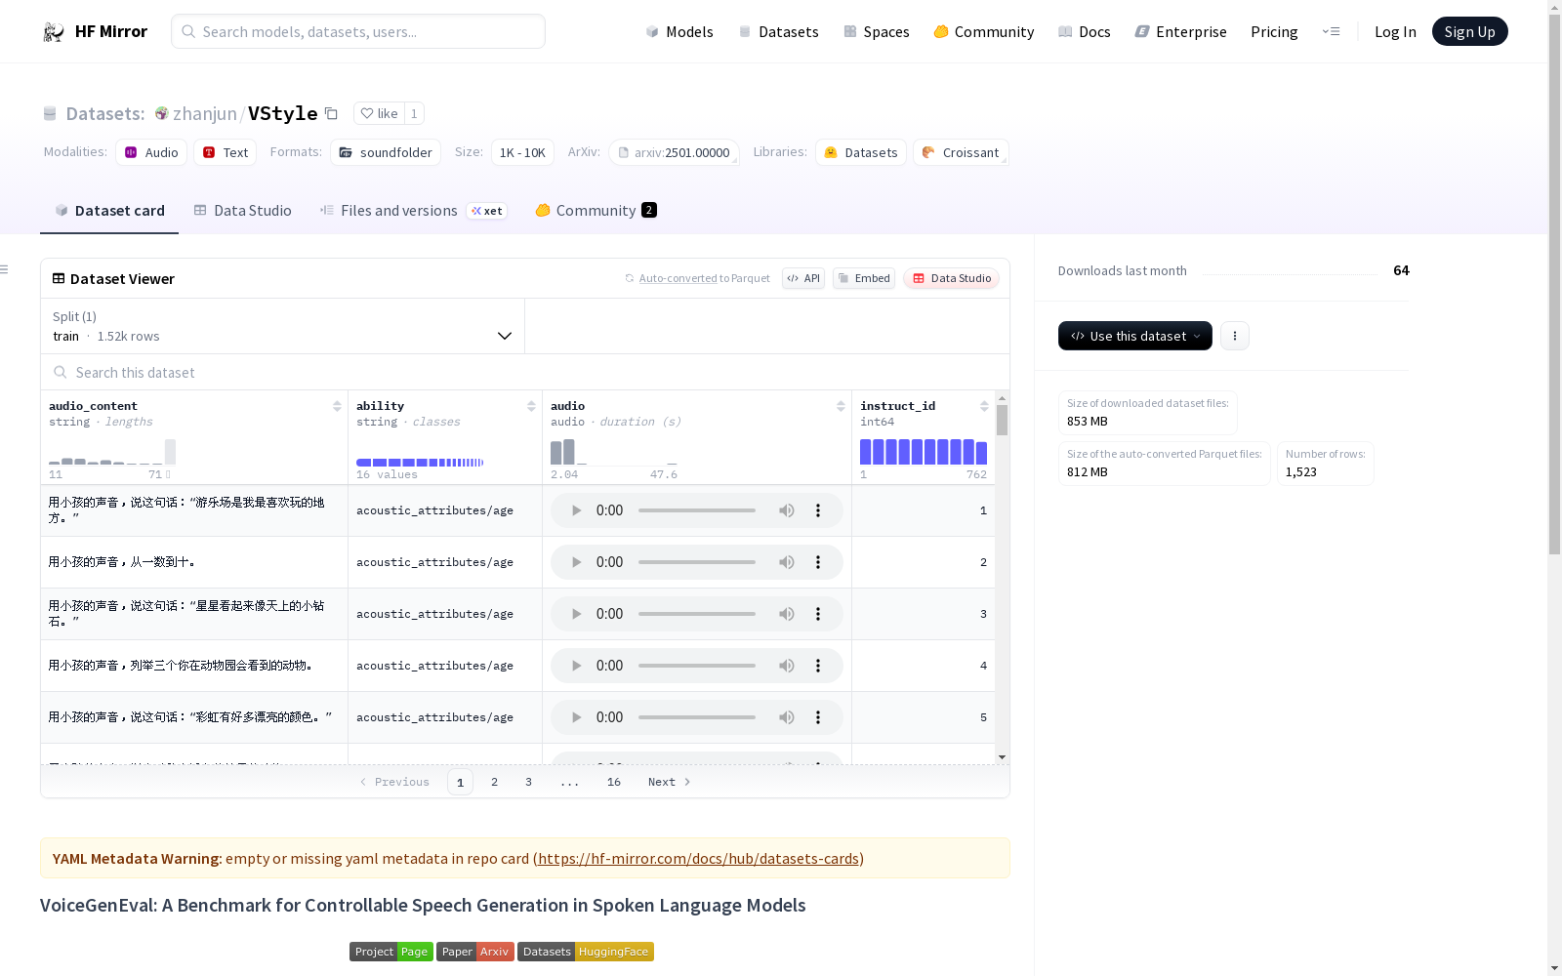Screen dimensions: 1562x976
Task: Open audio options menu in row 2
Action: 818,562
